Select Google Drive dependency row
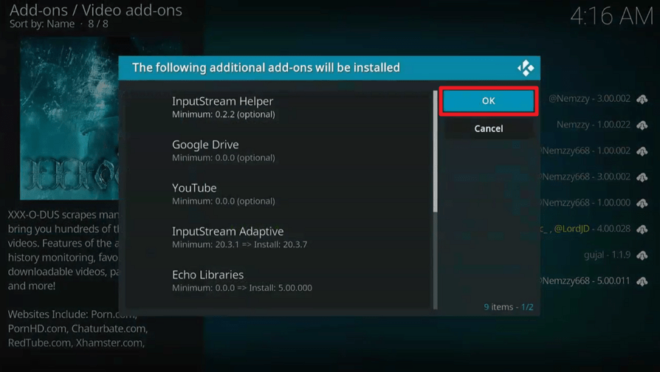The image size is (660, 372). click(278, 151)
